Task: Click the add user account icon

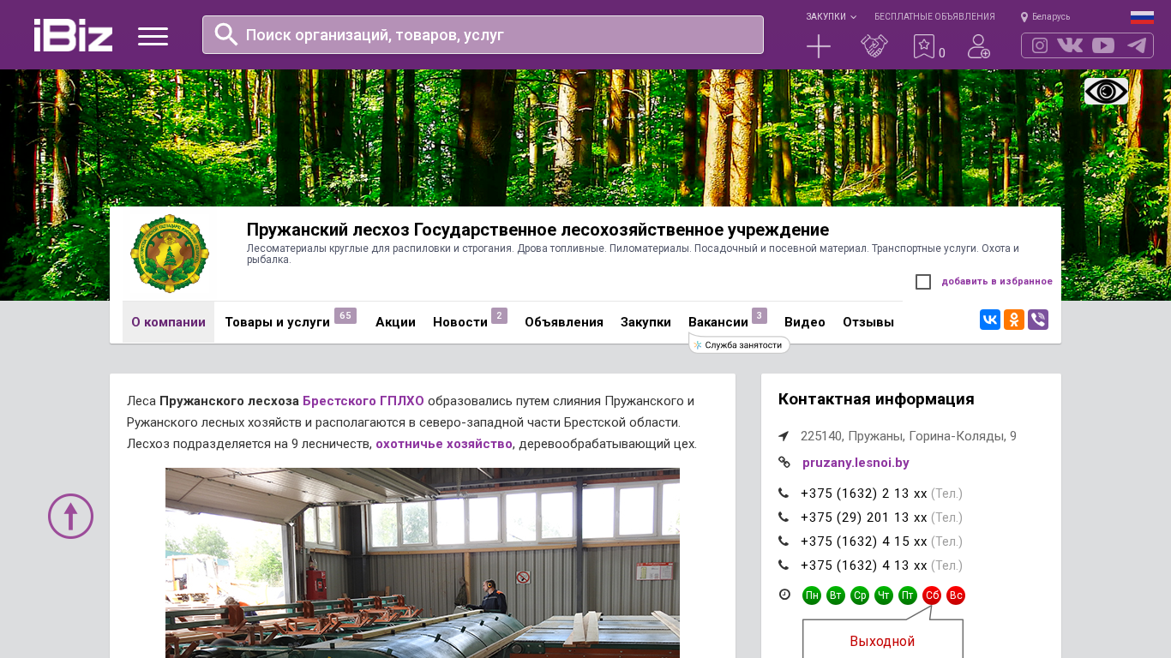Action: 979,46
